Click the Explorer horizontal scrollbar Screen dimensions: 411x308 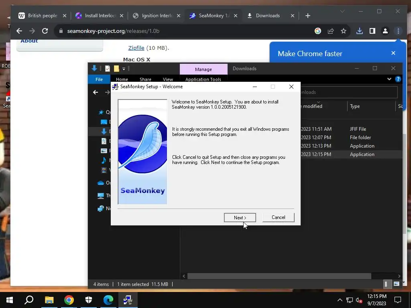tap(279, 276)
